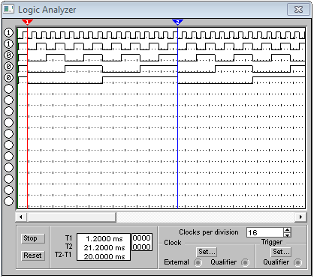This screenshot has width=314, height=278.
Task: Click the first channel terminal showing 1
Action: click(9, 32)
